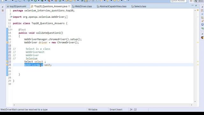Open the left trim view icon below restore

pyautogui.click(x=3, y=11)
